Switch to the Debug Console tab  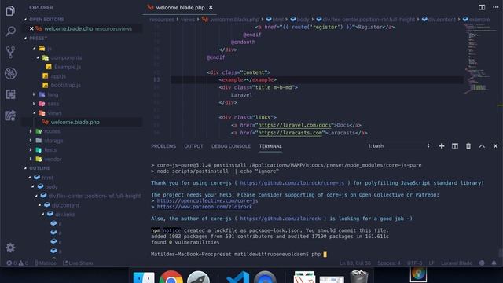coord(231,146)
